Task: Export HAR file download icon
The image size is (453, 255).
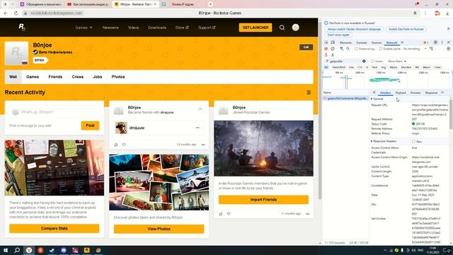Action: [x=333, y=55]
